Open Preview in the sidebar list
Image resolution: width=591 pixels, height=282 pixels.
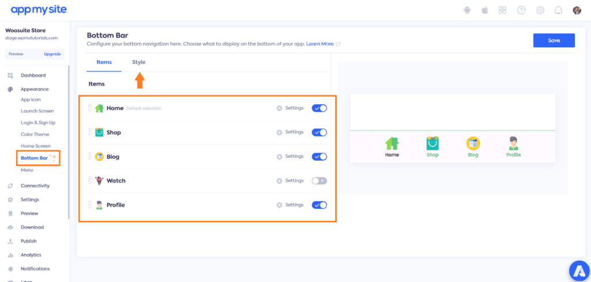(x=29, y=213)
